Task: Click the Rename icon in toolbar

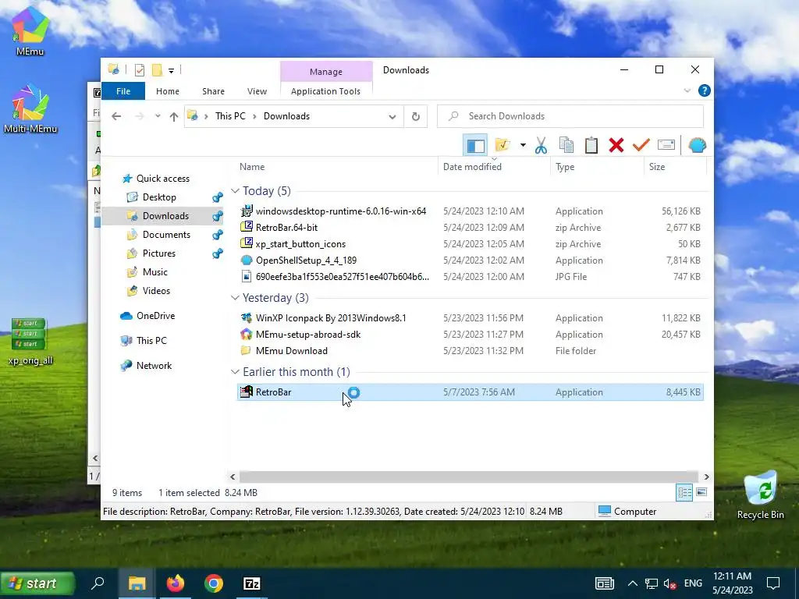Action: coord(666,146)
